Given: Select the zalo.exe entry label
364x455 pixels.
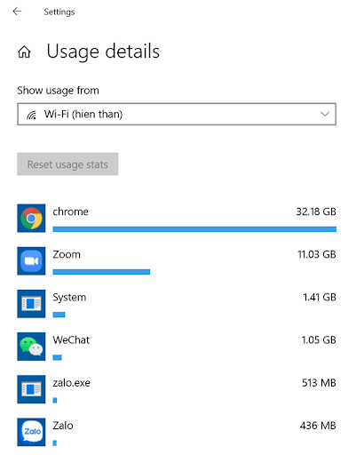Looking at the screenshot, I should pyautogui.click(x=71, y=383).
